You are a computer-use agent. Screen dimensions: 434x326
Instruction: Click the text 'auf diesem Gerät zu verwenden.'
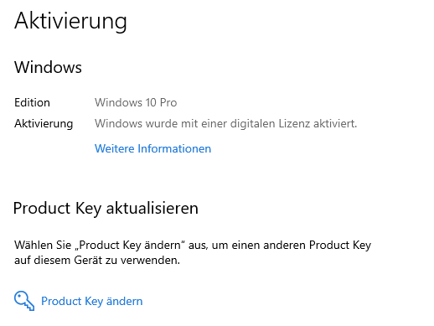click(97, 261)
